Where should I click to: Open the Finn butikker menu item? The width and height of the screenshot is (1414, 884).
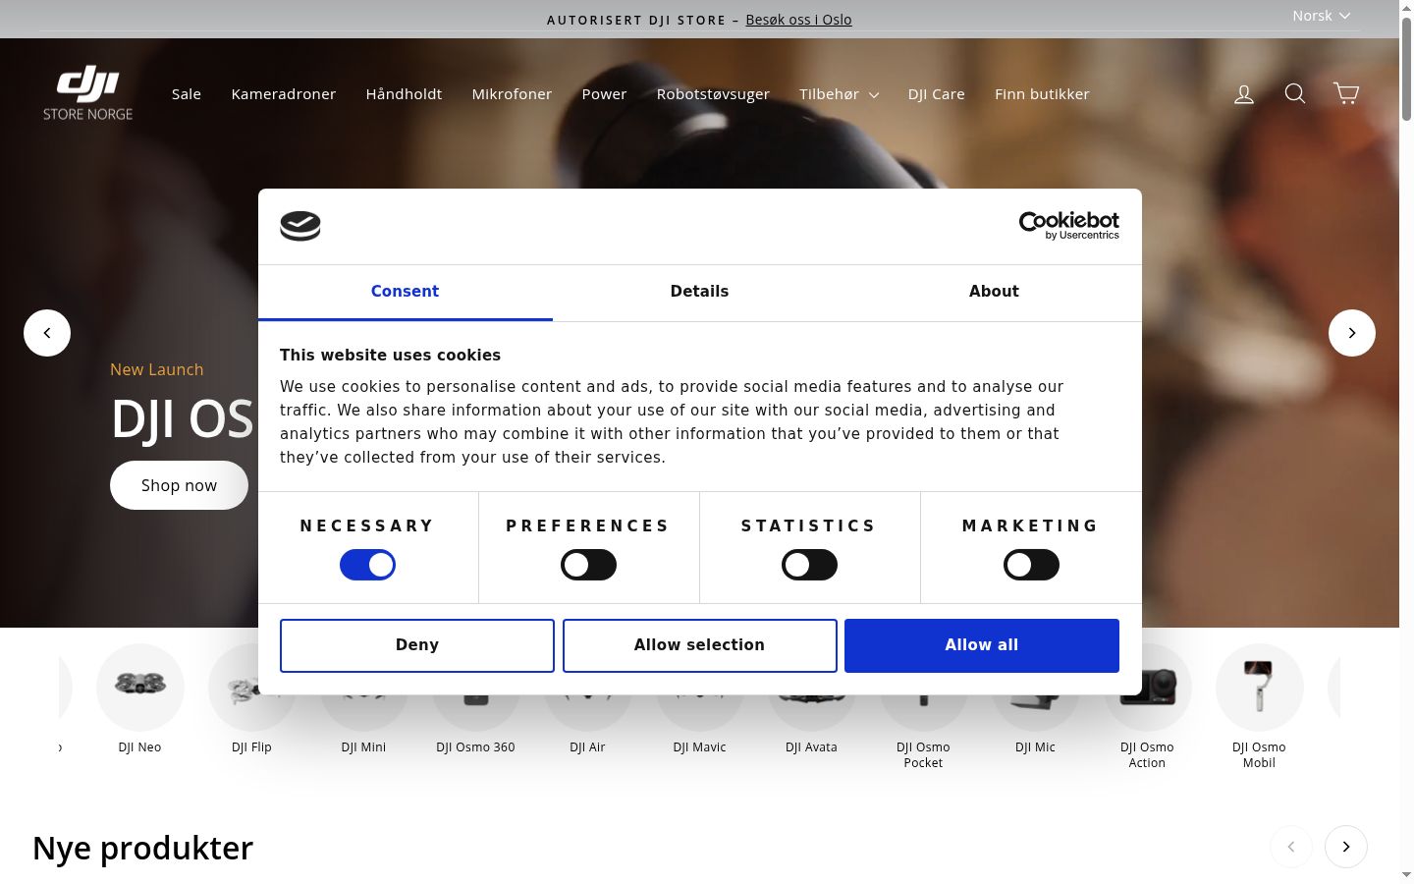[1042, 94]
